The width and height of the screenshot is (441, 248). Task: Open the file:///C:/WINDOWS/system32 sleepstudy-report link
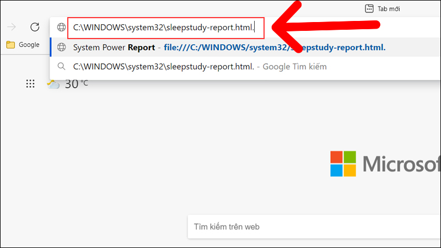[275, 47]
